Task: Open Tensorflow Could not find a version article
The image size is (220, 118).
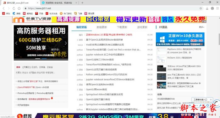Action: tap(113, 50)
